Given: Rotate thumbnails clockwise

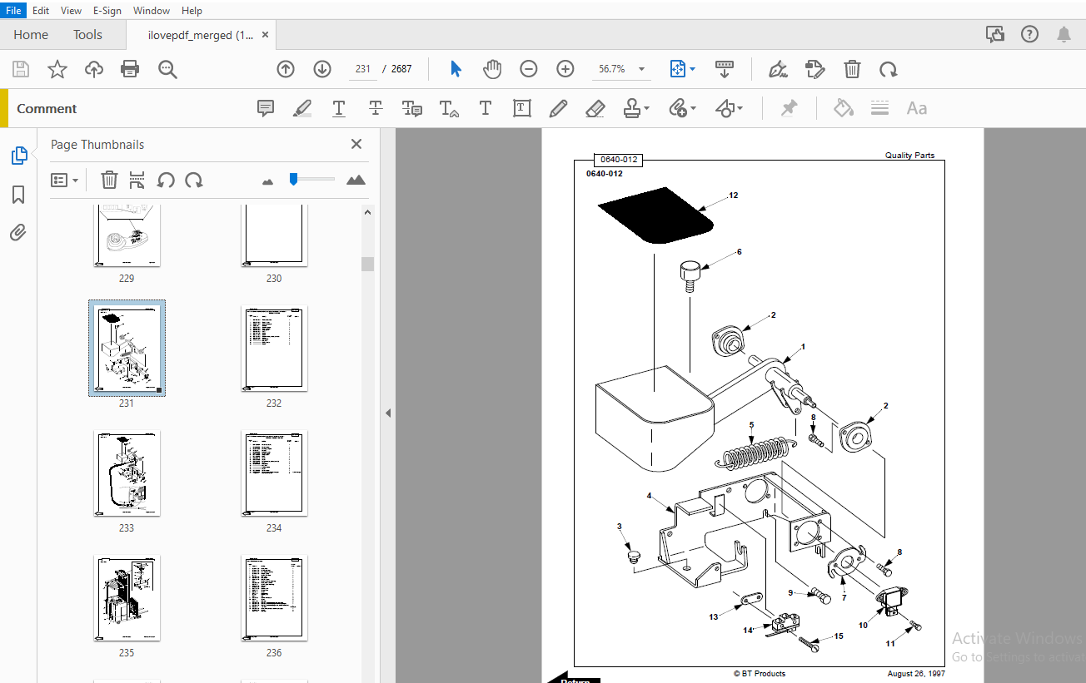Looking at the screenshot, I should click(x=194, y=180).
